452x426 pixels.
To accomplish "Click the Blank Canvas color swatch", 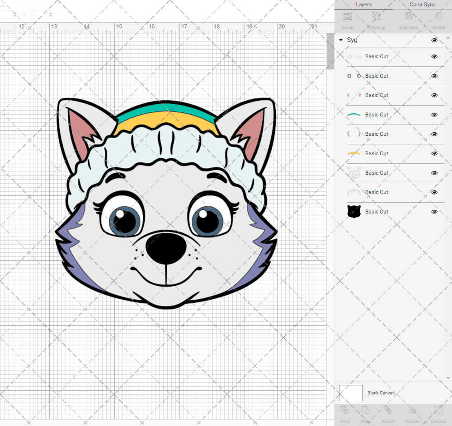I will click(351, 393).
